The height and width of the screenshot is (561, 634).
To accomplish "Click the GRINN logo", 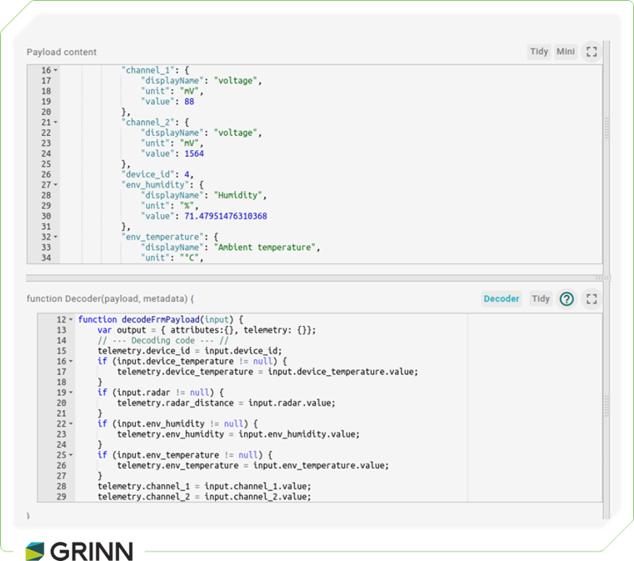I will (79, 550).
